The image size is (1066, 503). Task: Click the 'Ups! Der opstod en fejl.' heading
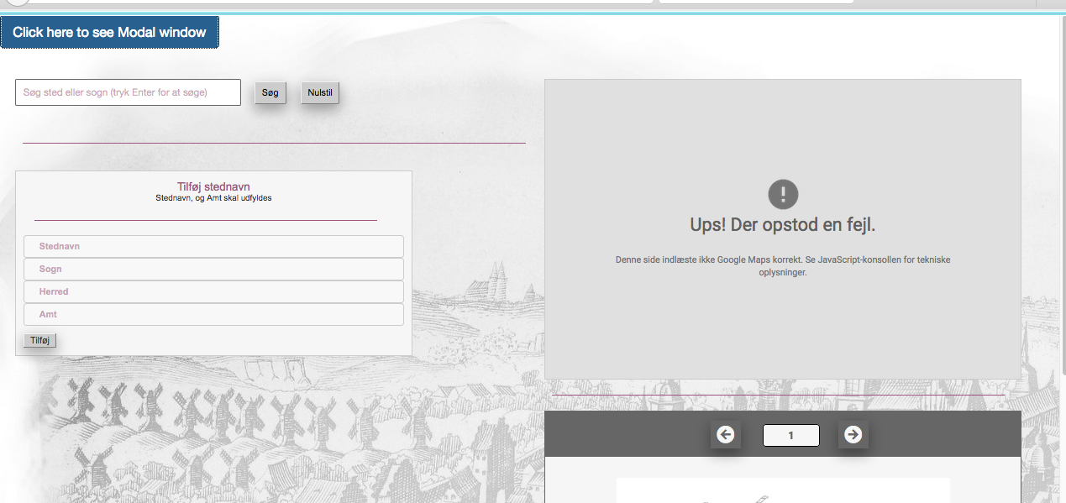coord(782,225)
